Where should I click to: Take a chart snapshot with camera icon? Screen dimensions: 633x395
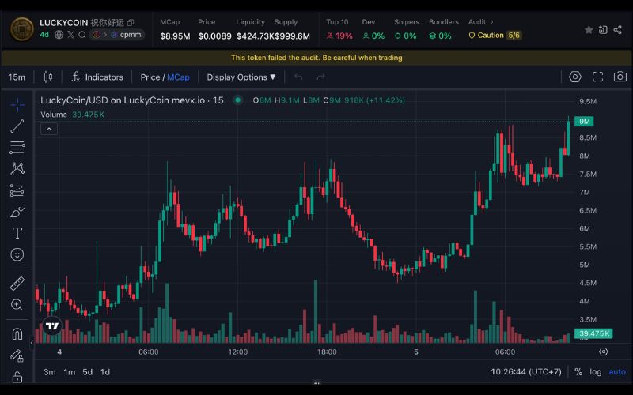pyautogui.click(x=620, y=77)
